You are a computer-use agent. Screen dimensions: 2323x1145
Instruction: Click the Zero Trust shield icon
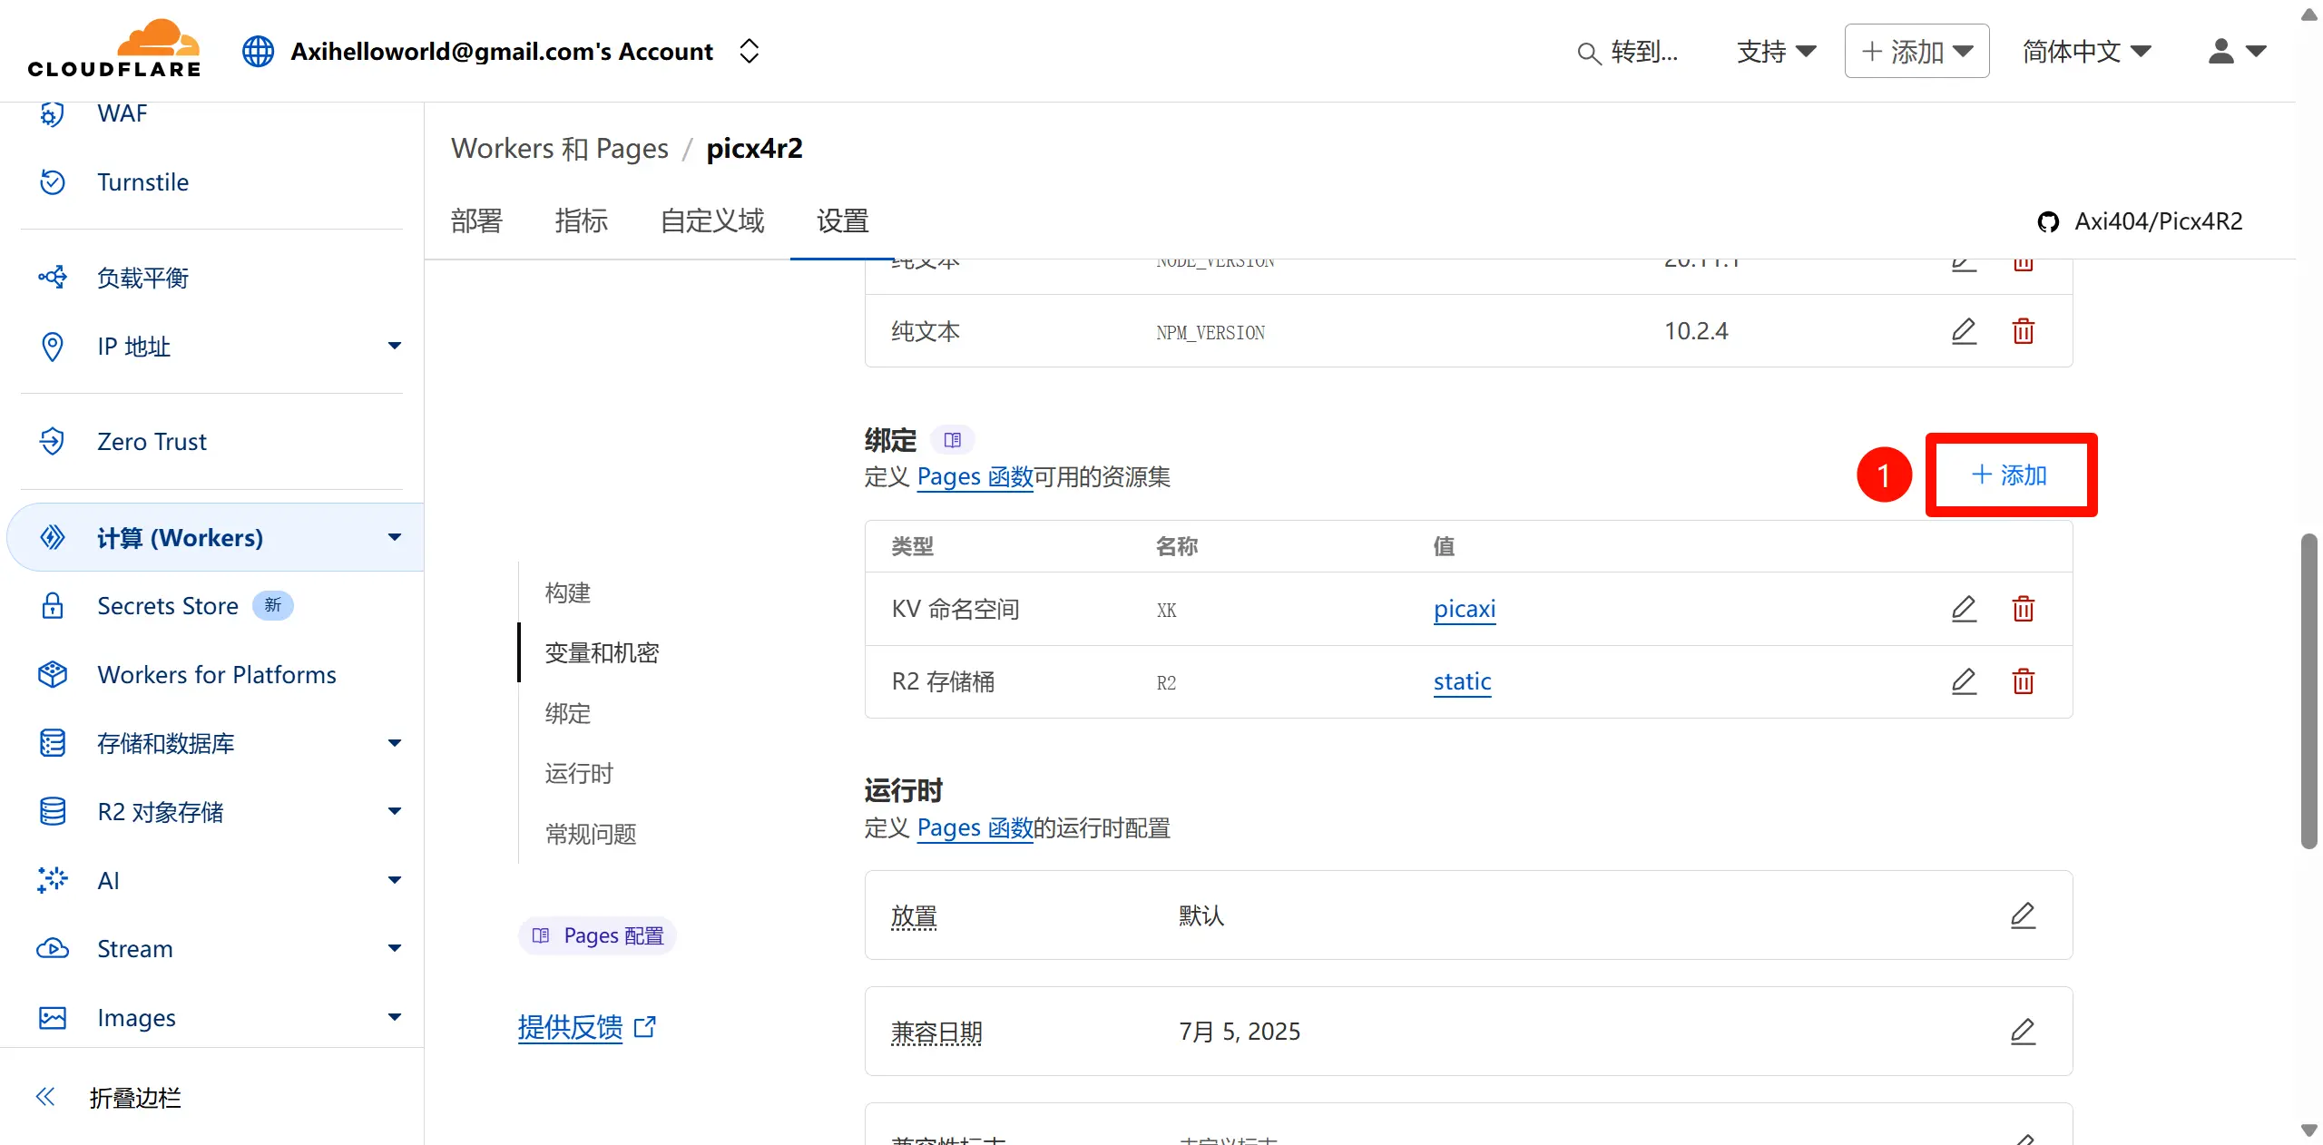click(53, 442)
